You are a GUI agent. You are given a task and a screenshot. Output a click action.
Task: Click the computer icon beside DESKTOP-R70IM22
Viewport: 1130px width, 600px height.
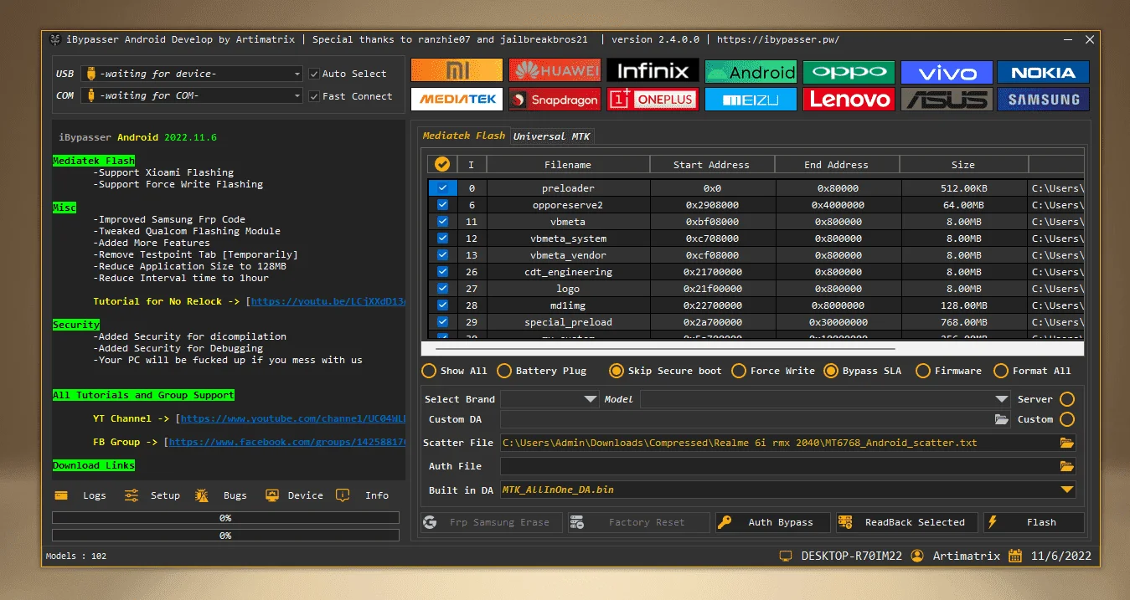click(786, 556)
